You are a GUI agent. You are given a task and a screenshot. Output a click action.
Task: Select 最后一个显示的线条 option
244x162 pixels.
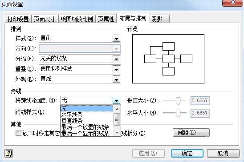pos(87,133)
